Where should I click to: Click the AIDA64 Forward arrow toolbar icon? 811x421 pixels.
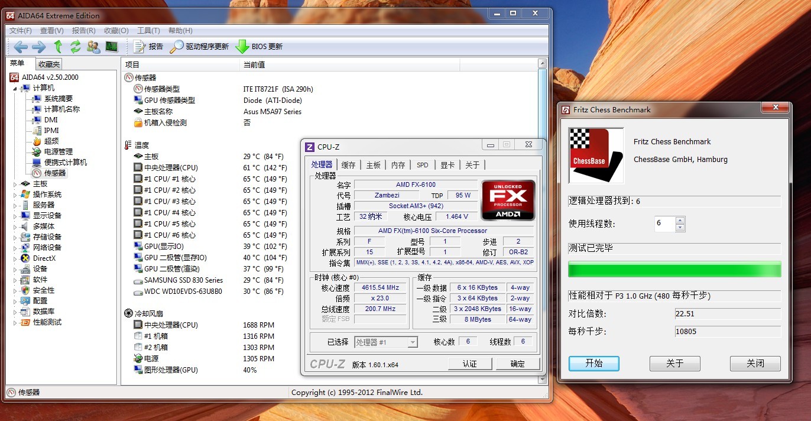click(39, 47)
